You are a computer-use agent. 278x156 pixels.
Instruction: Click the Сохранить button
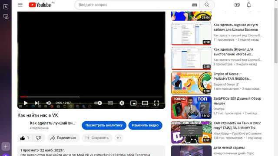97,138
